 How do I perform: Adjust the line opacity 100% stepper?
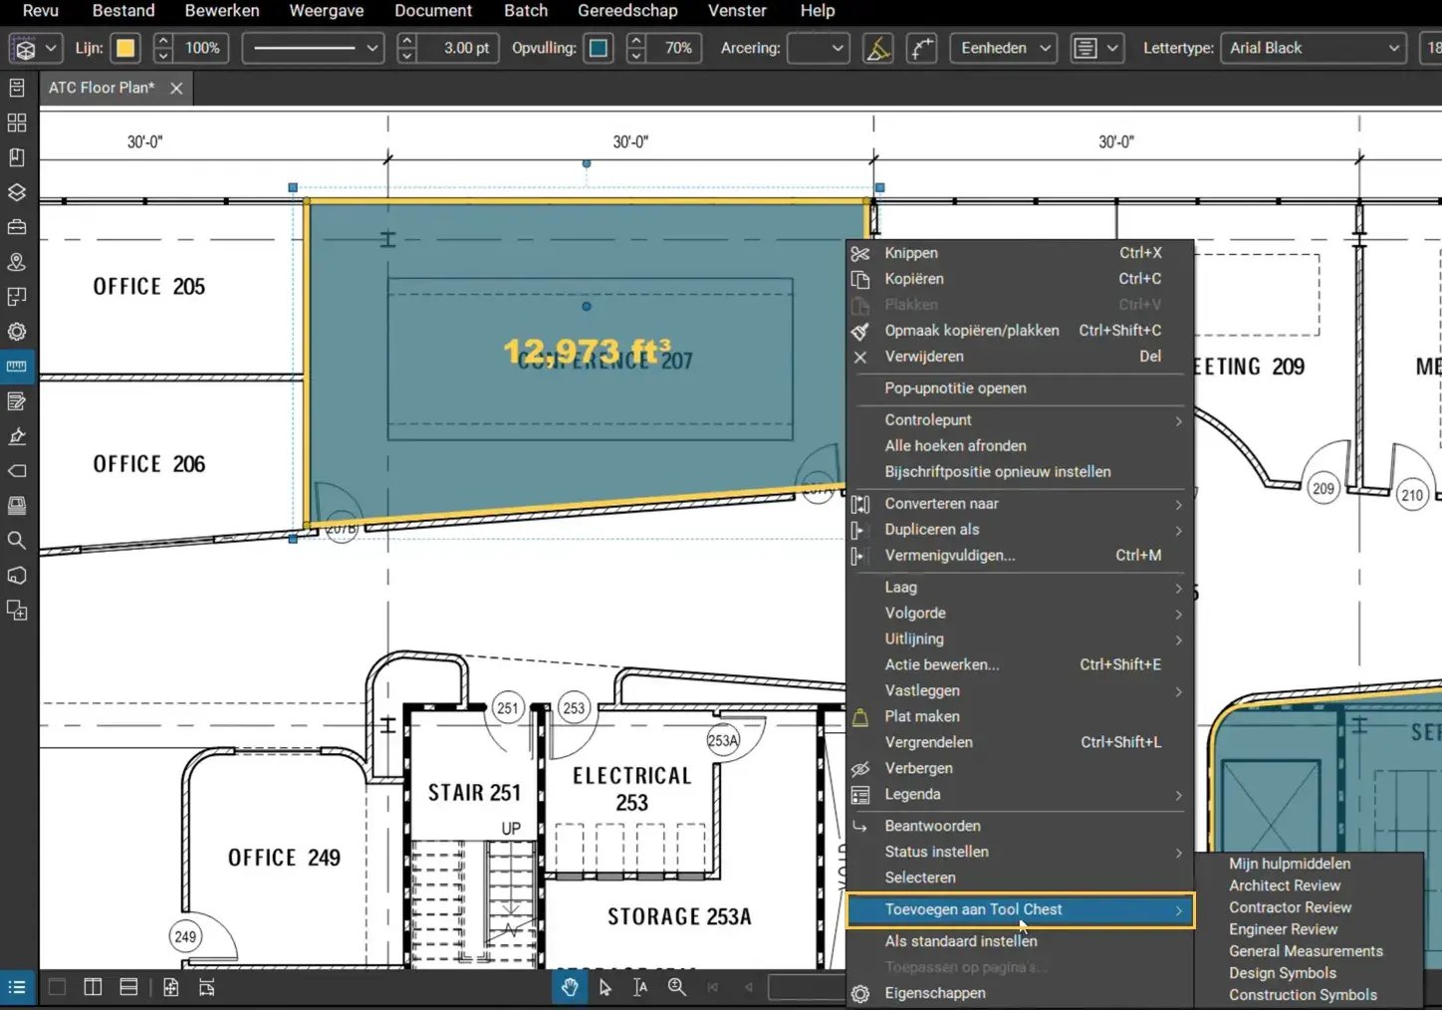pos(164,48)
